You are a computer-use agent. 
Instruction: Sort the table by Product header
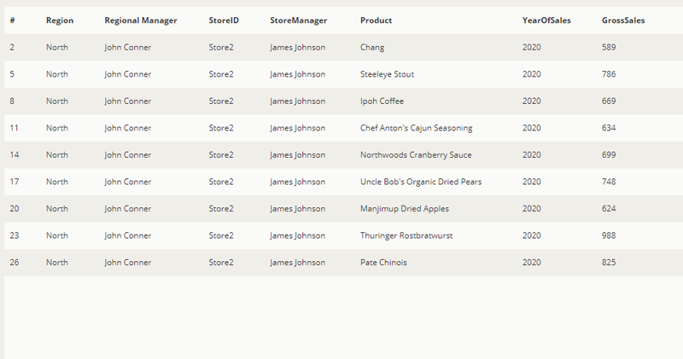[377, 20]
